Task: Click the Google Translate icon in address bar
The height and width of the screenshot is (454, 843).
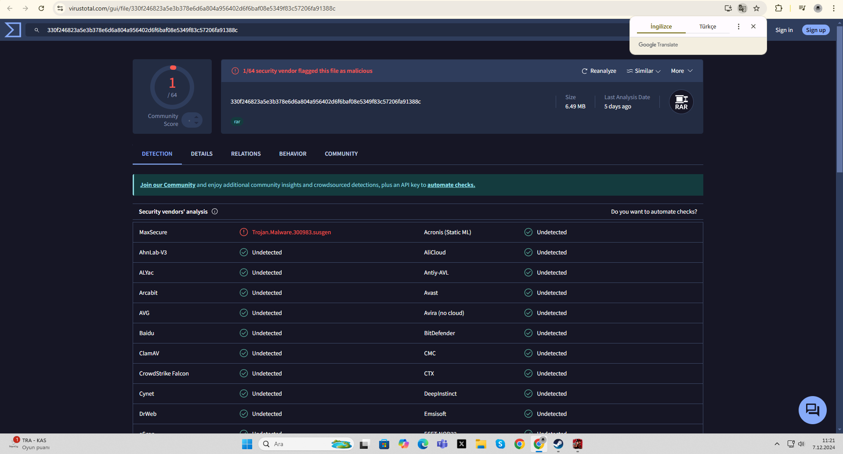Action: (x=742, y=8)
